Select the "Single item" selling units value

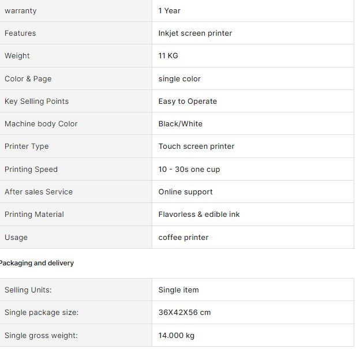pyautogui.click(x=178, y=290)
